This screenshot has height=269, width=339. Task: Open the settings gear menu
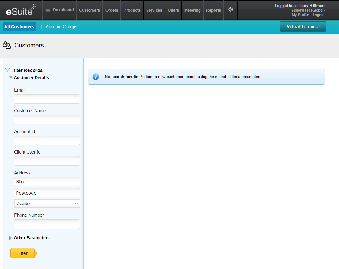click(x=231, y=10)
